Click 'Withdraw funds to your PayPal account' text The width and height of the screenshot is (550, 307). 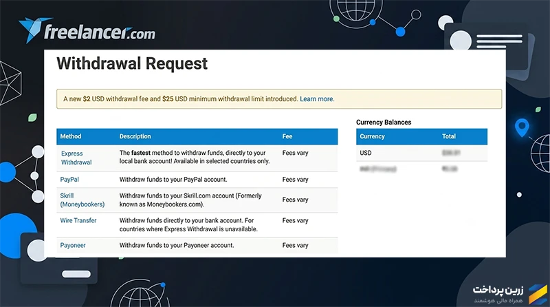[x=173, y=180]
